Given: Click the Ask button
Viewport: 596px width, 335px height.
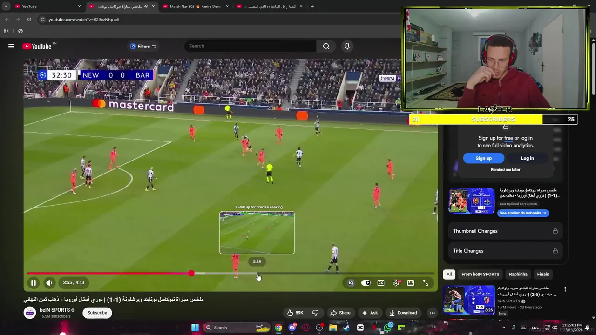Looking at the screenshot, I should pyautogui.click(x=370, y=313).
